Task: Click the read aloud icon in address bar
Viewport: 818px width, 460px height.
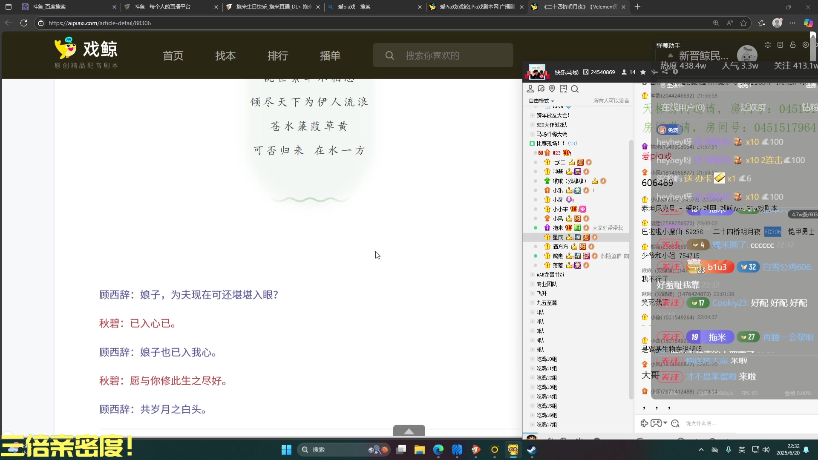Action: pos(730,23)
